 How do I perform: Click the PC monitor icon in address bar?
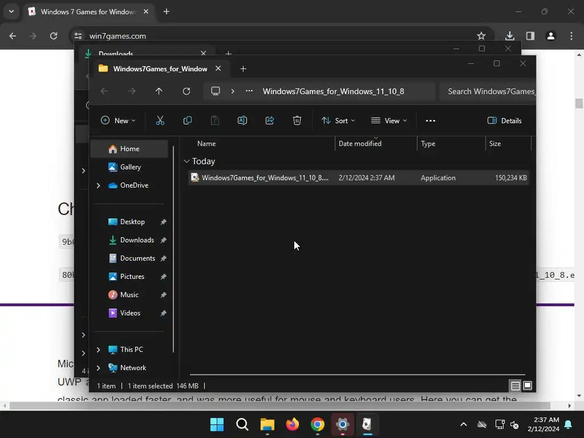click(216, 91)
